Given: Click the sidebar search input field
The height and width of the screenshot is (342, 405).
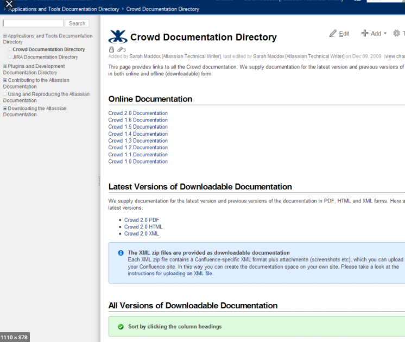Looking at the screenshot, I should [33, 23].
